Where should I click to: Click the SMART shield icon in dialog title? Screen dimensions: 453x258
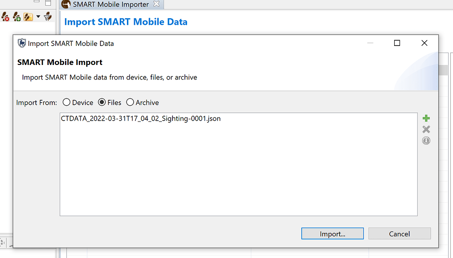tap(22, 43)
